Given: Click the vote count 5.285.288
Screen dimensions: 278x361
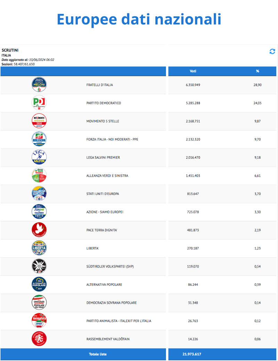Looking at the screenshot, I should tap(193, 103).
